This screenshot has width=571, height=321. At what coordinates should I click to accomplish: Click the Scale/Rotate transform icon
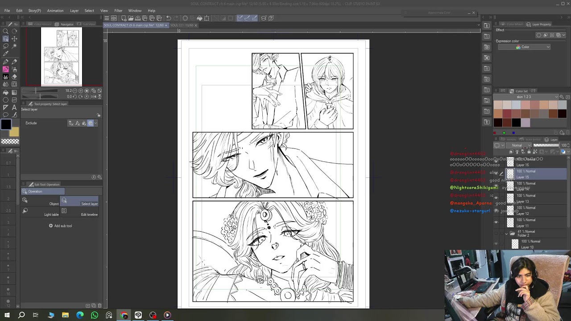[x=207, y=18]
